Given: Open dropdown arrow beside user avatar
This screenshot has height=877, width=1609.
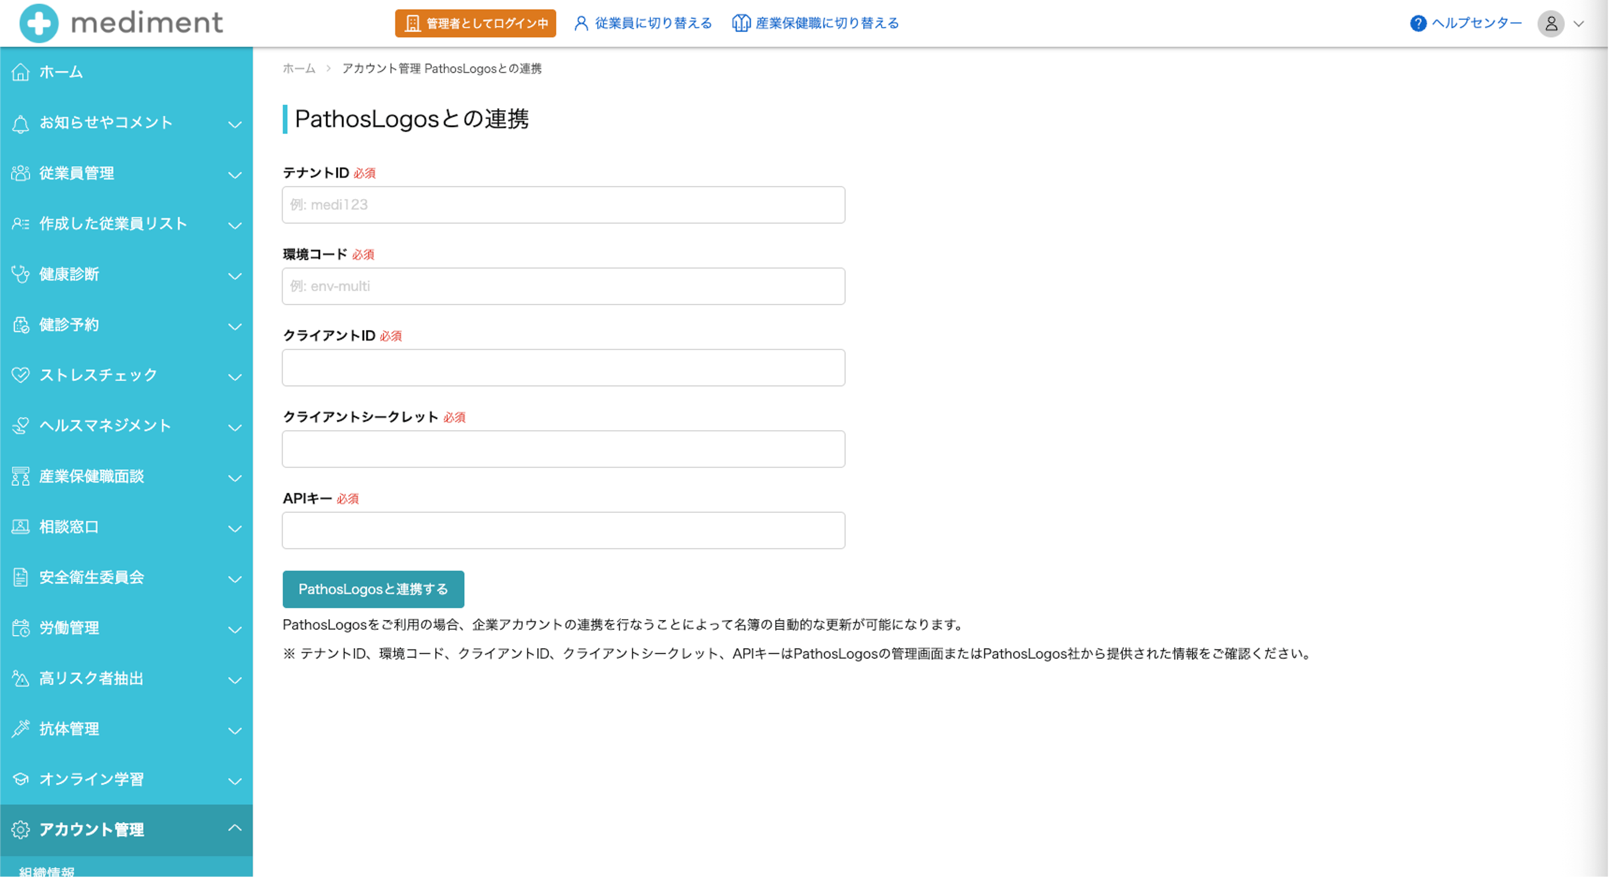Looking at the screenshot, I should [x=1578, y=24].
